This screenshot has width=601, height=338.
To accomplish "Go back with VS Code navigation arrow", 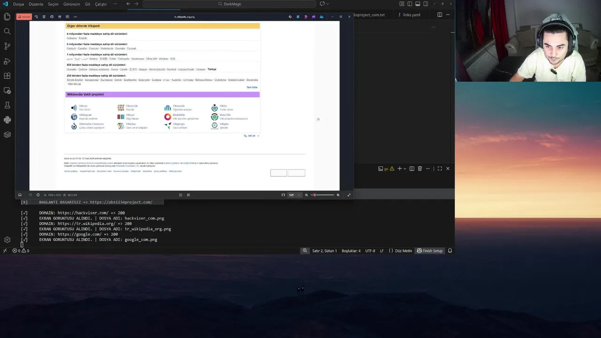I will (x=129, y=4).
